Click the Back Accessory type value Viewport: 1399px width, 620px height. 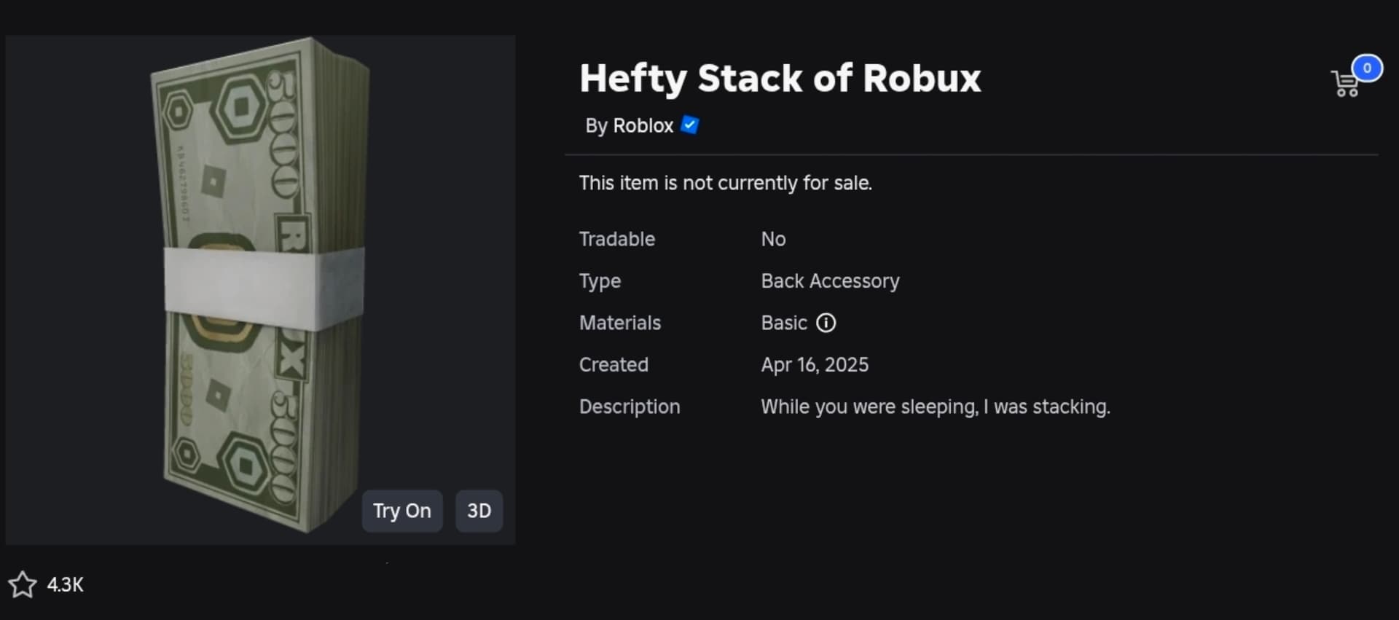tap(830, 281)
